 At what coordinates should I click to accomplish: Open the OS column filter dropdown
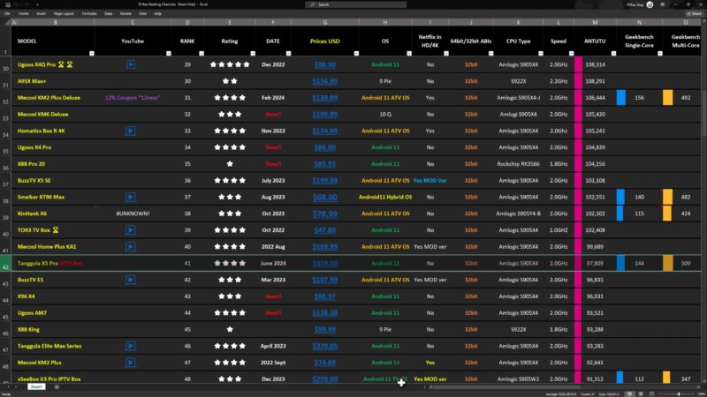[x=409, y=53]
